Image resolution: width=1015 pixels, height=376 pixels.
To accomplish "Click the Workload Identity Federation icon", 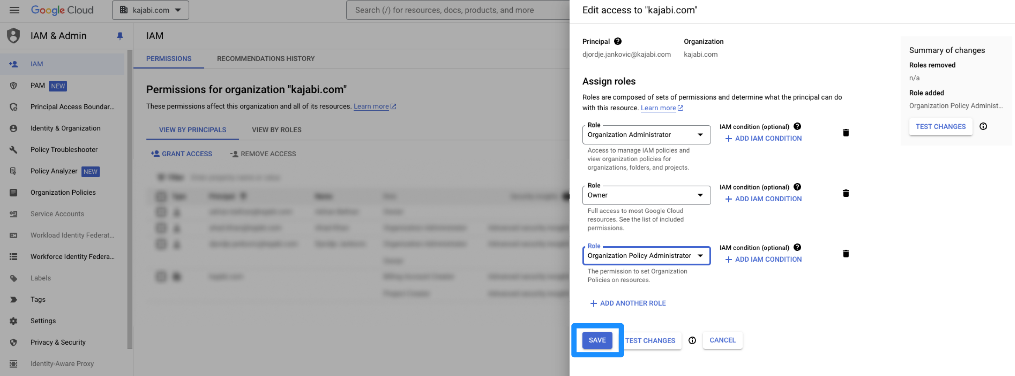I will 13,236.
